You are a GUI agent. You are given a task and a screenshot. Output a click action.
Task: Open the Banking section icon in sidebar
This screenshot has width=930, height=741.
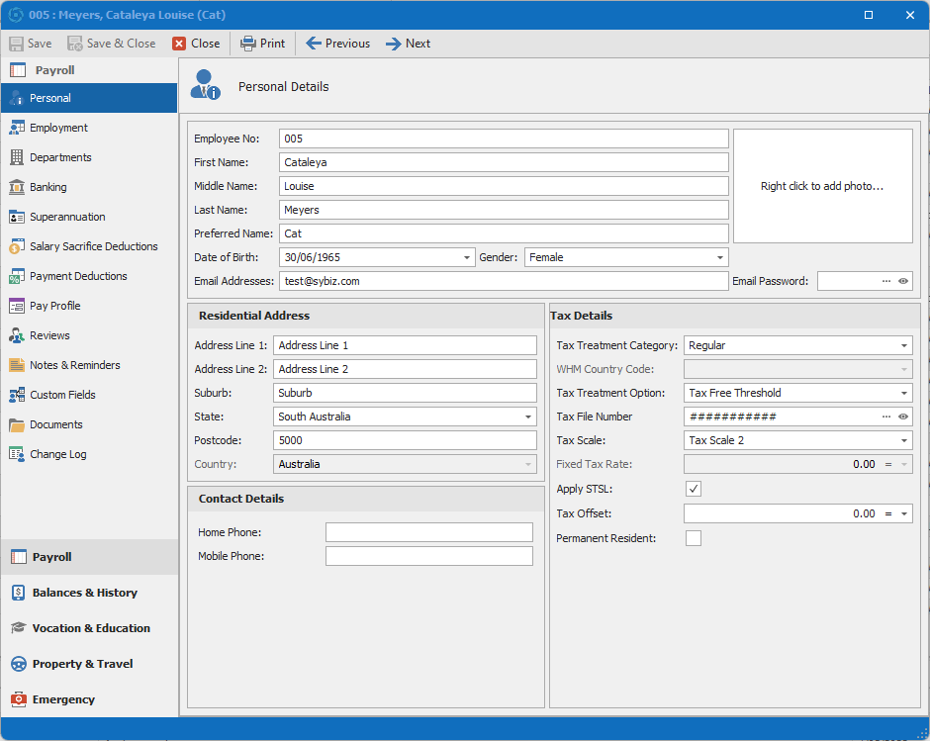tap(17, 187)
